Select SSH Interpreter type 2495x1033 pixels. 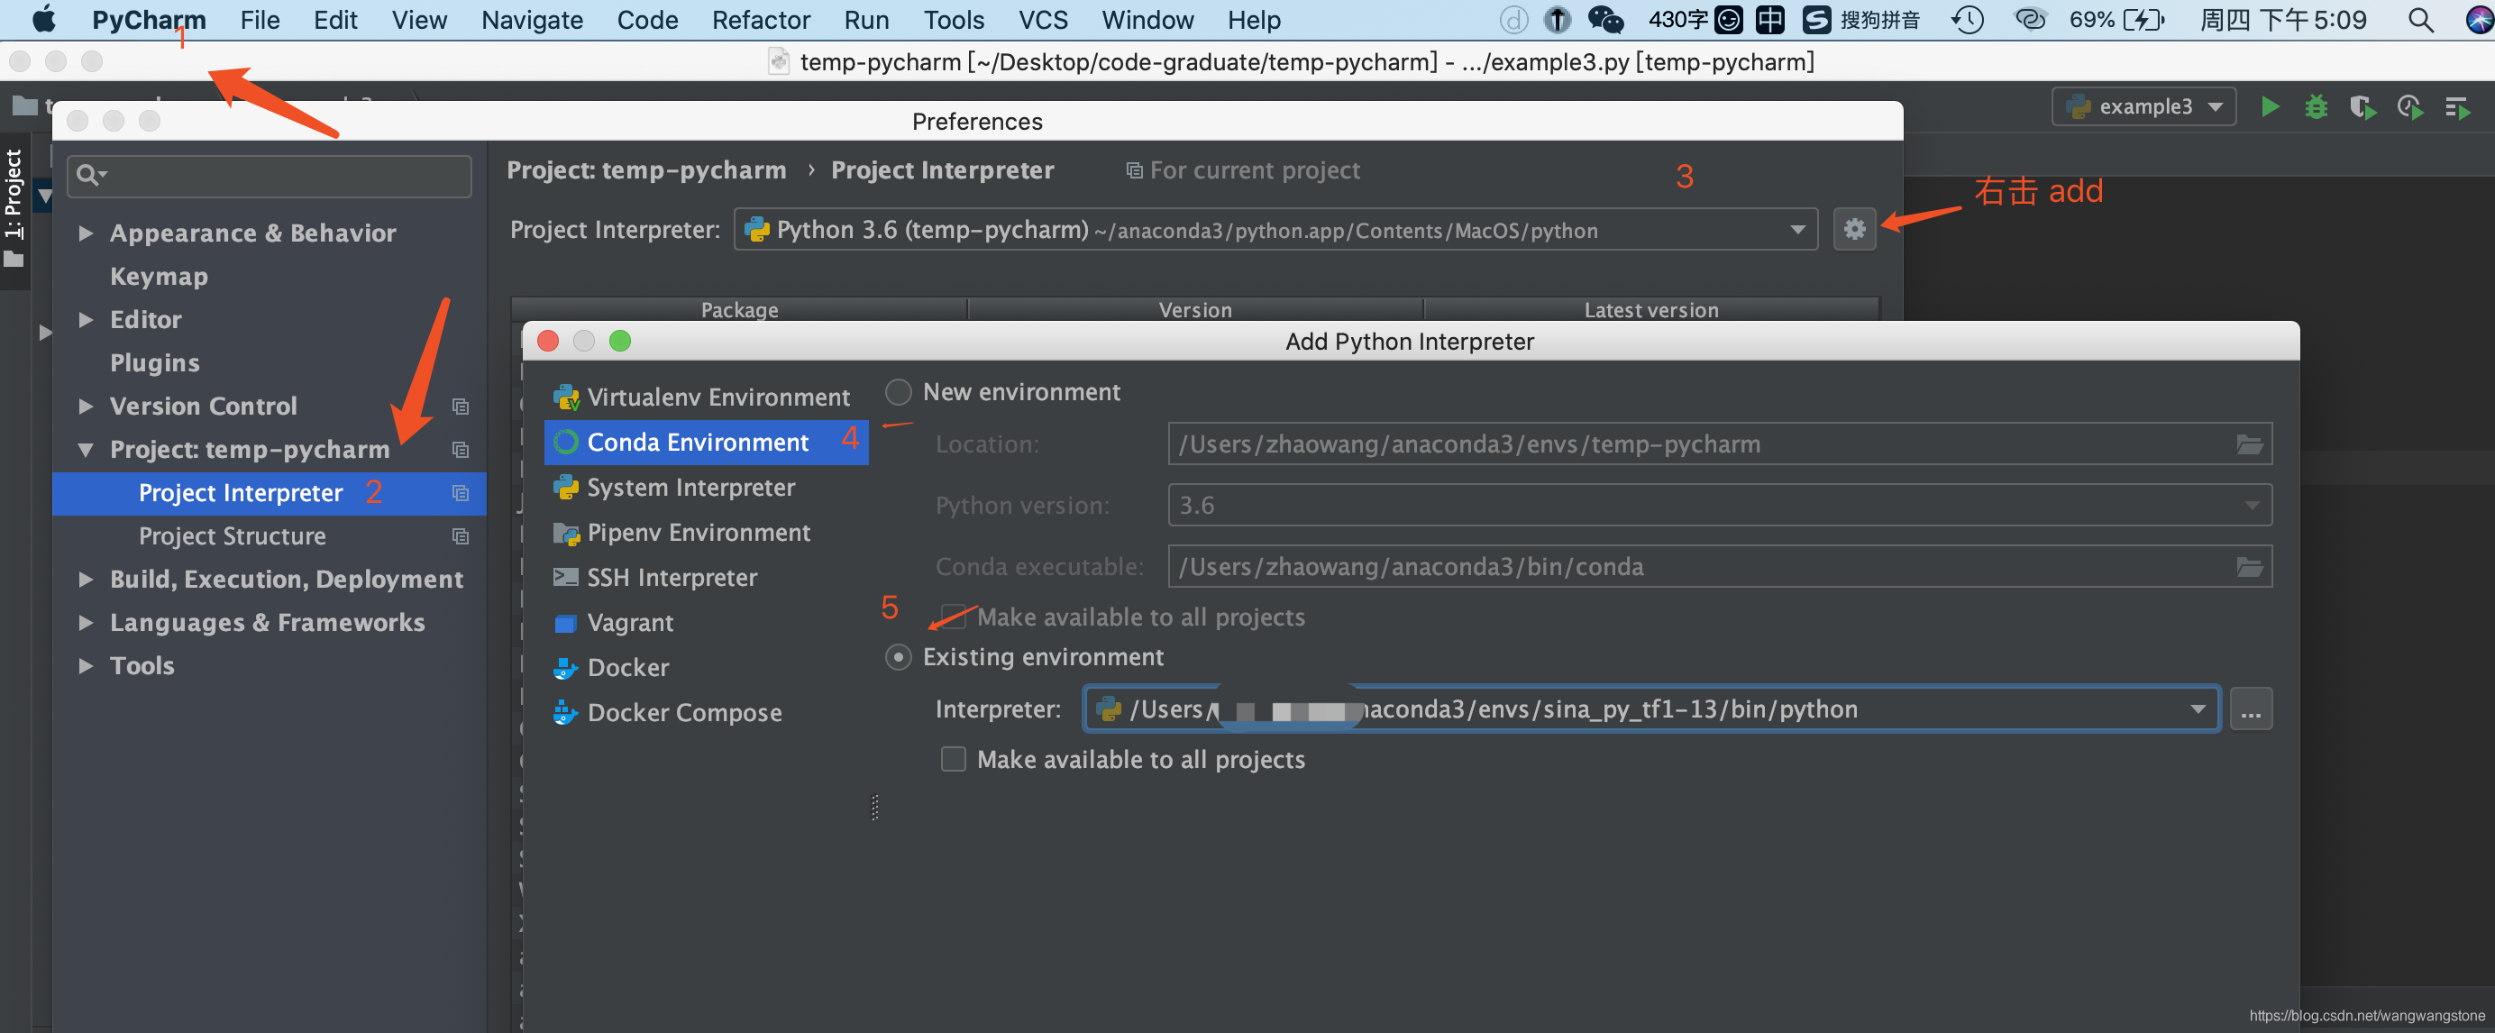coord(672,577)
